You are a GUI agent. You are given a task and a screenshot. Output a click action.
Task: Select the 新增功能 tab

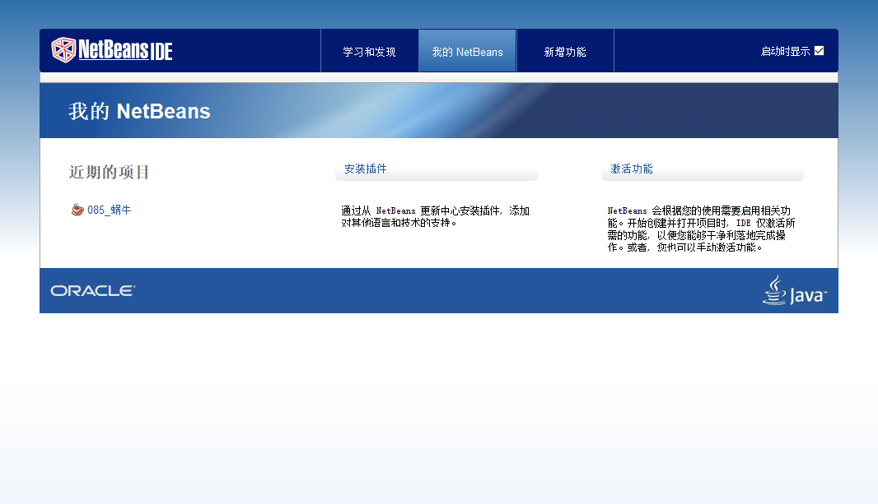(565, 52)
